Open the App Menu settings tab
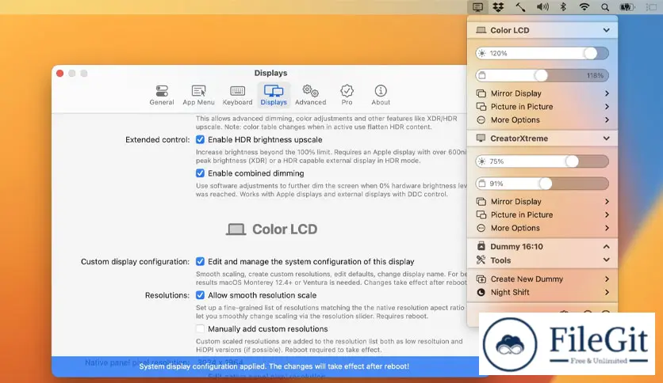 (x=198, y=95)
